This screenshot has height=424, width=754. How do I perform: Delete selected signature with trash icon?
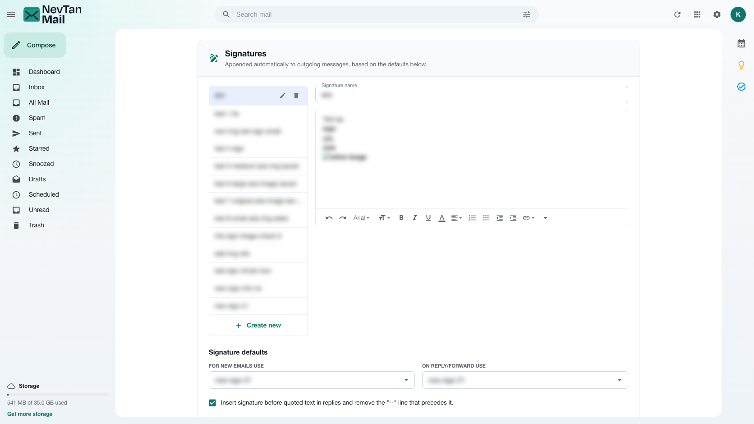point(296,96)
